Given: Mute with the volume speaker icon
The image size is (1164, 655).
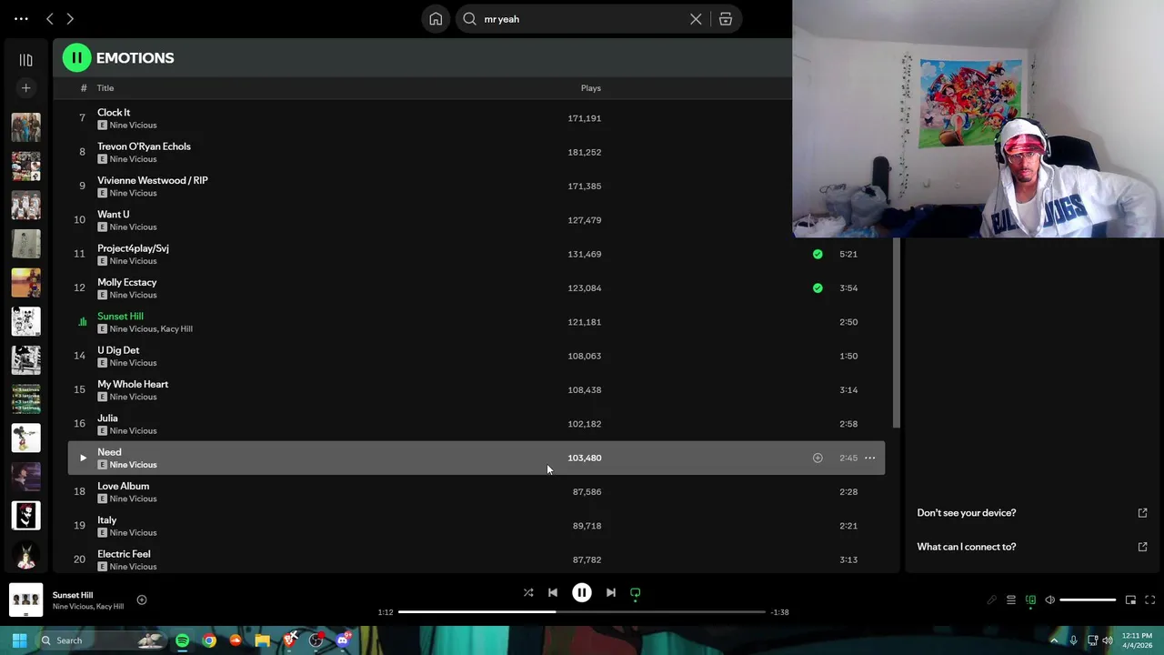Looking at the screenshot, I should (1050, 600).
